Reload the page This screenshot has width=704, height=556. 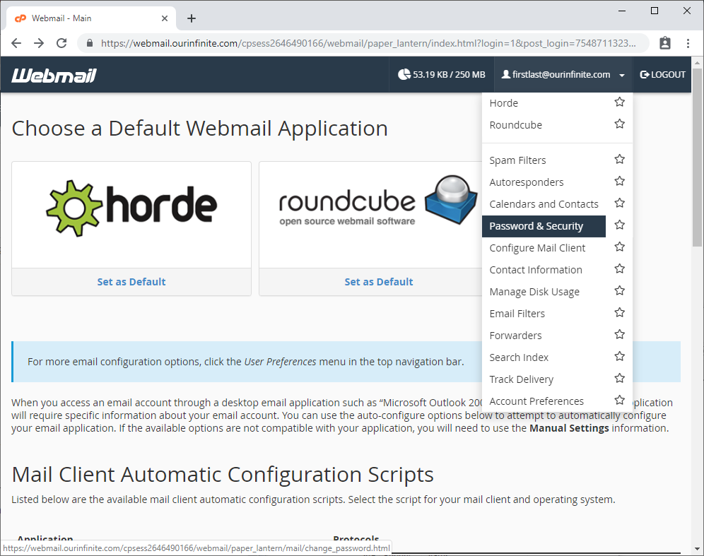(61, 43)
